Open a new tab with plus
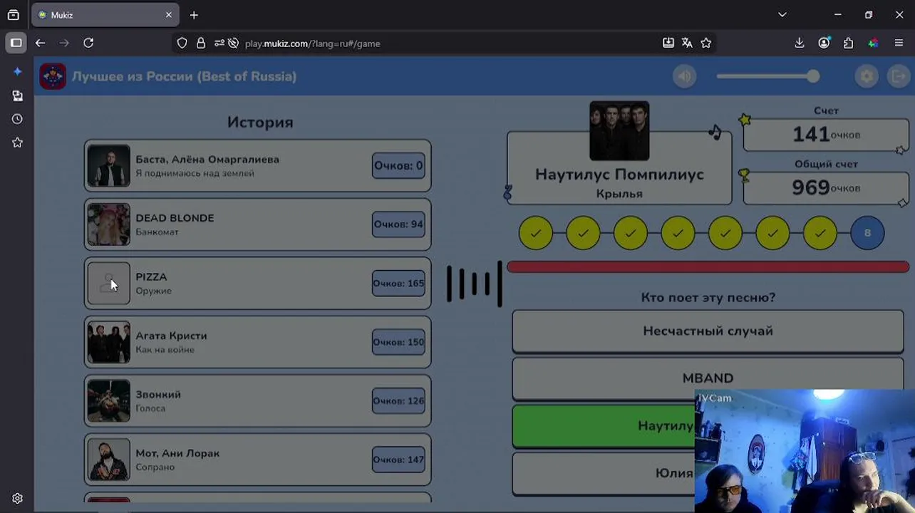 click(194, 14)
